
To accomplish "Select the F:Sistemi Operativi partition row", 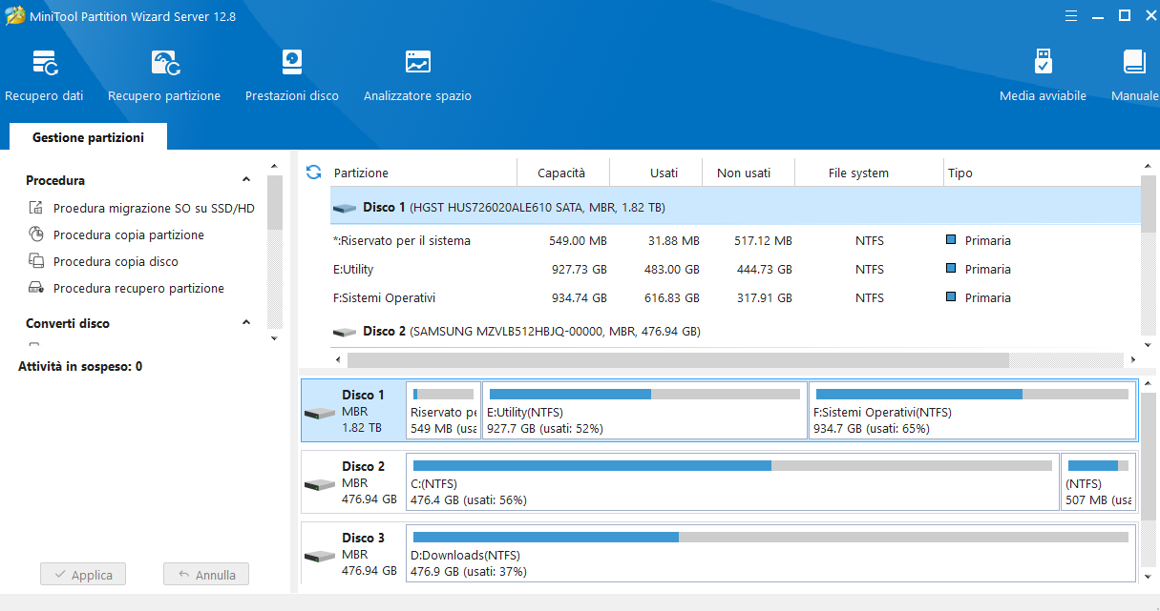I will point(735,297).
